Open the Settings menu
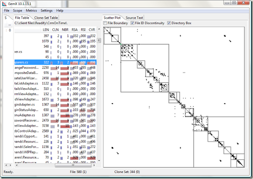This screenshot has height=179, width=253. (x=46, y=10)
